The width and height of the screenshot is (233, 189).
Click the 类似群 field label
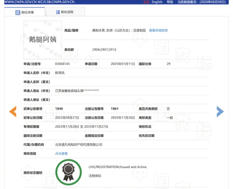tap(69, 50)
